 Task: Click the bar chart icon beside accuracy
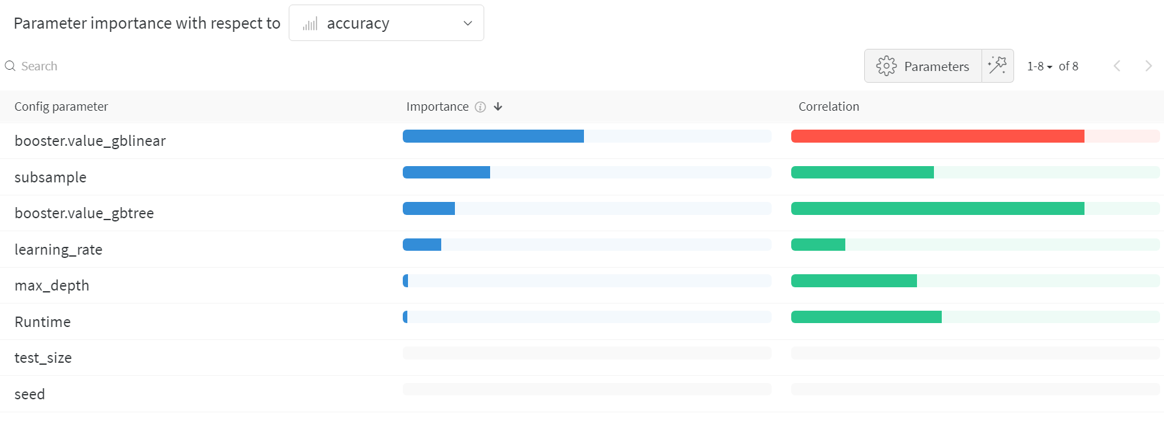pyautogui.click(x=310, y=24)
